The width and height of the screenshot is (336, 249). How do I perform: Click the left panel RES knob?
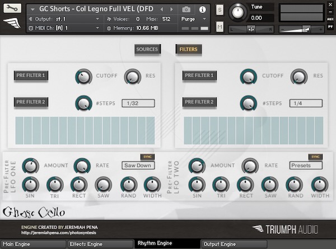(x=132, y=77)
